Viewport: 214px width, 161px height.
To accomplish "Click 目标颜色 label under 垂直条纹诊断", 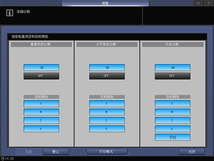I will (x=41, y=97).
